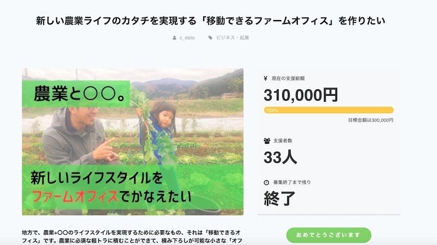Click the yellow funding progress bar

(328, 110)
